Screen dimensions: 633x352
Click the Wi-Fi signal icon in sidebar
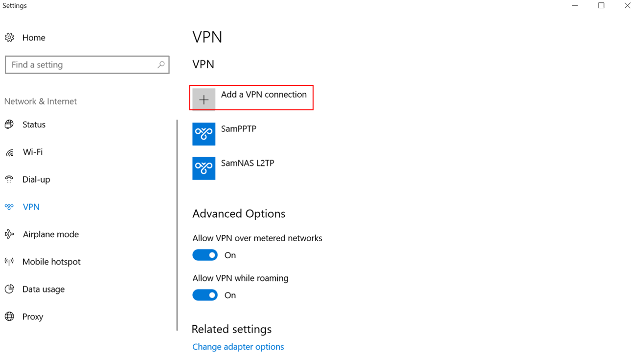[x=9, y=152]
